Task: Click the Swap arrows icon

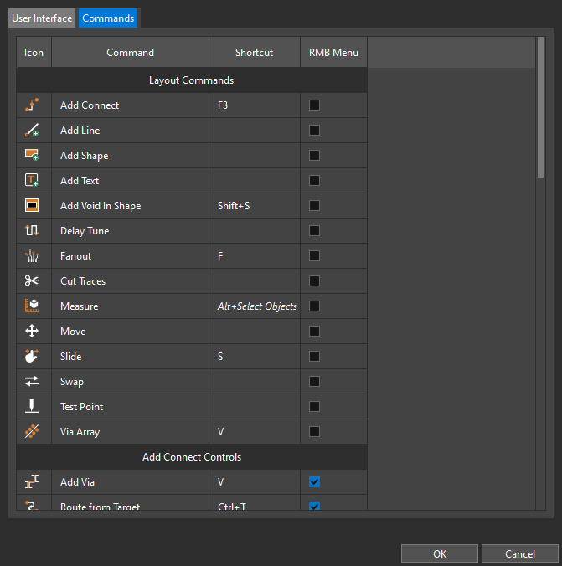Action: pyautogui.click(x=32, y=381)
